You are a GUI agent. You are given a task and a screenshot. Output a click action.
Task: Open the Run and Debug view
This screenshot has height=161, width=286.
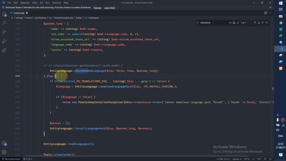coord(4,41)
